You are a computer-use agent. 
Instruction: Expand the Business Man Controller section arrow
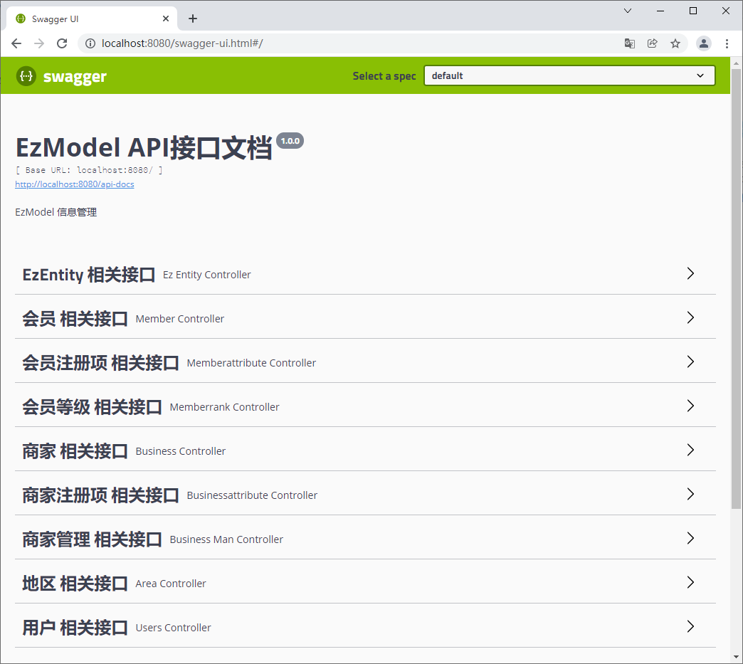point(690,538)
